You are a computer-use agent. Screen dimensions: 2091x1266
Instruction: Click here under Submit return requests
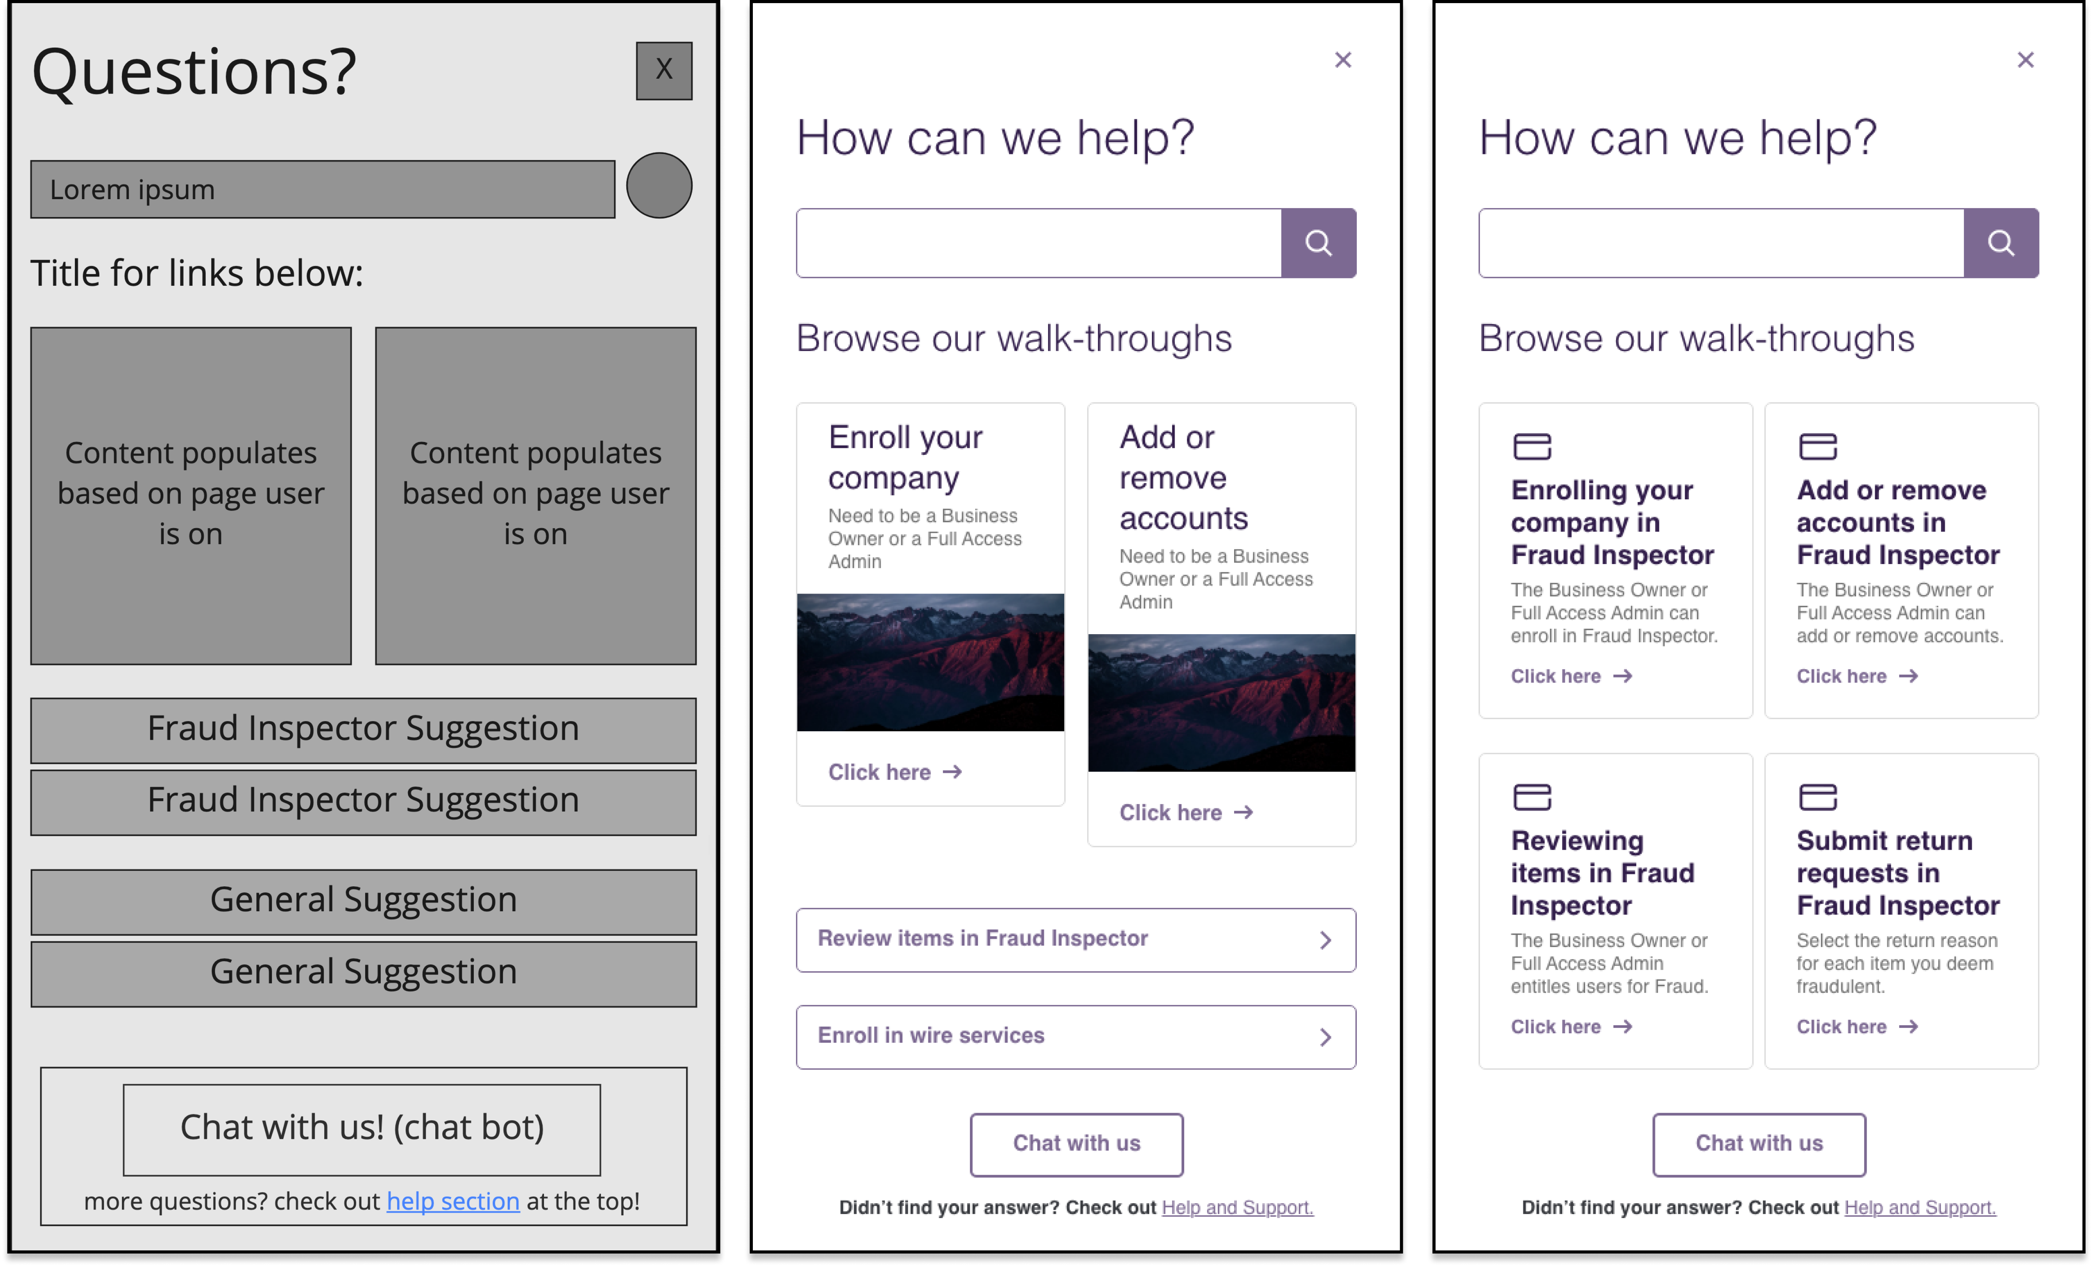(1842, 1027)
